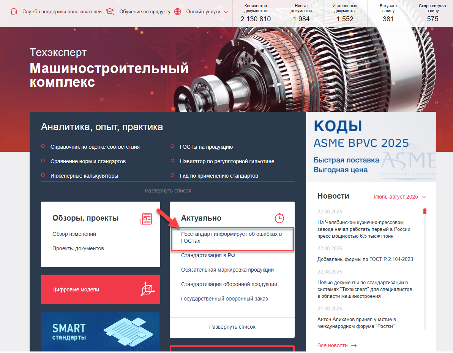Click the arrow icon beside Все новости
The image size is (453, 353).
[354, 345]
